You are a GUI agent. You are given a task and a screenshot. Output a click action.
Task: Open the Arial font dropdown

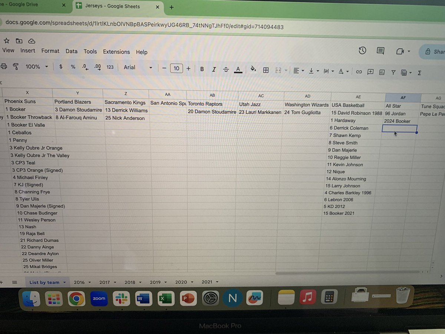pyautogui.click(x=138, y=67)
